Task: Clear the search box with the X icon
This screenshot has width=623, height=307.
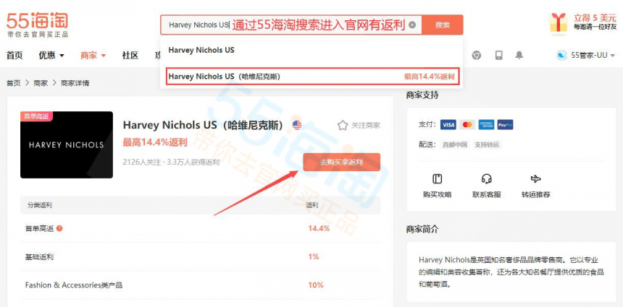Action: 412,25
